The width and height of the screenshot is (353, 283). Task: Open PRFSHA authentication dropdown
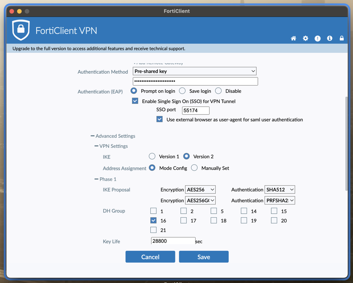[280, 200]
